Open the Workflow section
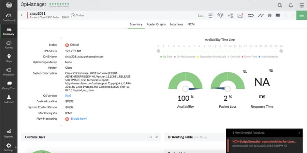 pyautogui.click(x=9, y=72)
